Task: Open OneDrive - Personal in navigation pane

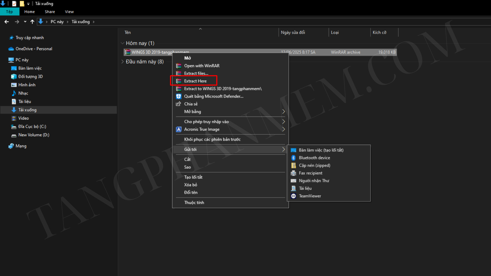Action: tap(34, 49)
